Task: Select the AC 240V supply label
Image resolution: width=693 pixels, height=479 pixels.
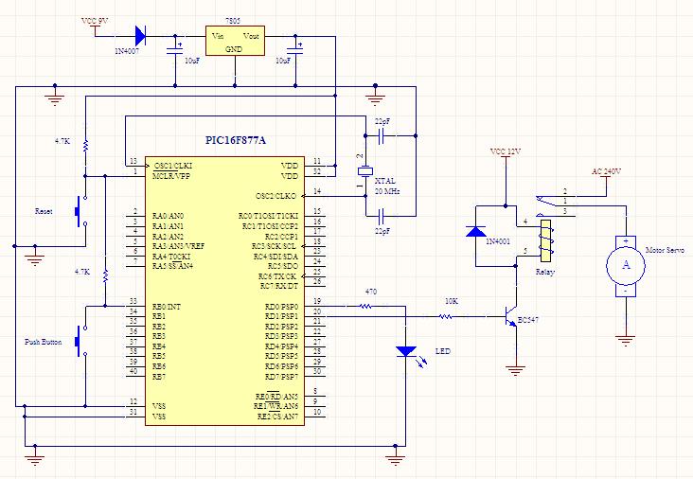Action: coord(605,171)
